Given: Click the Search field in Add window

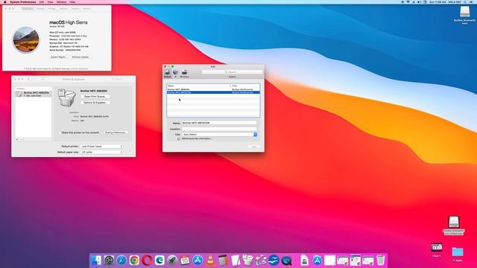Looking at the screenshot, I should tap(232, 72).
